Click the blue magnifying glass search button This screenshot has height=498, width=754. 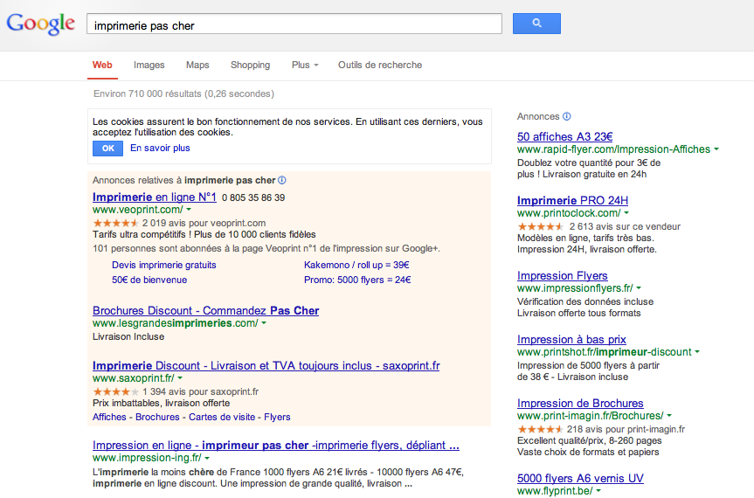(x=536, y=24)
